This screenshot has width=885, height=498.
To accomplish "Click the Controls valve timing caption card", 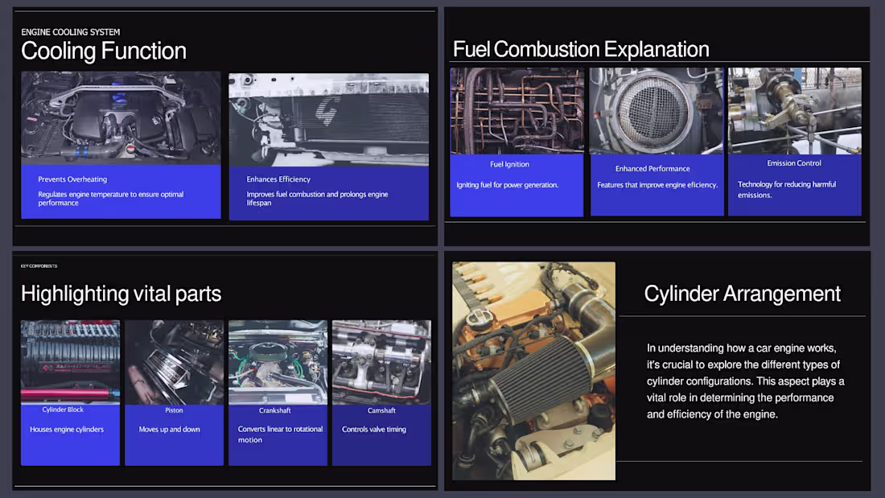I will pos(381,434).
